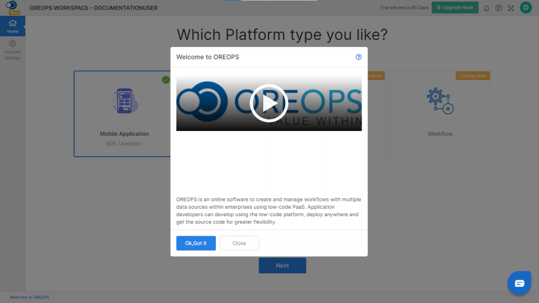Screen dimensions: 539x303
Task: Click the Close button in welcome dialog
Action: click(239, 243)
